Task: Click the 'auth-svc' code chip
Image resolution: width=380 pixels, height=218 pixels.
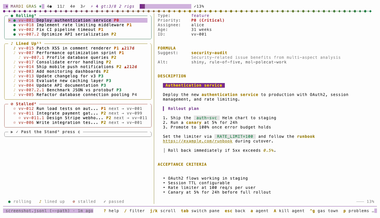Action: [207, 118]
